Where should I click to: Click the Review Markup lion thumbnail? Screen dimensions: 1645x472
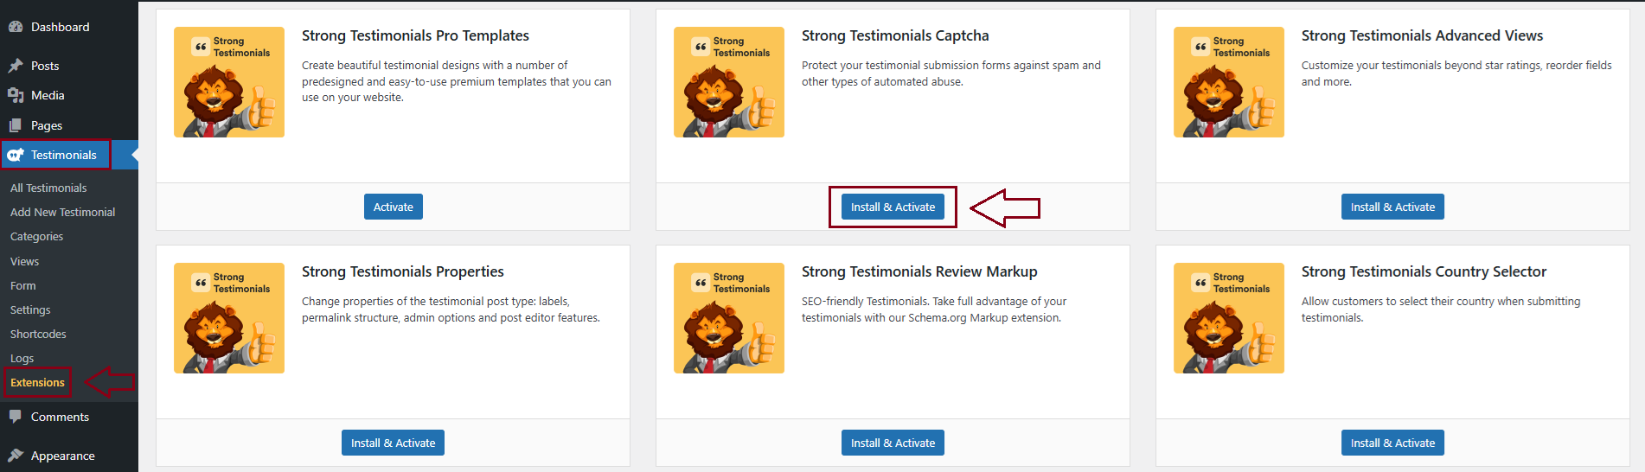pyautogui.click(x=729, y=318)
